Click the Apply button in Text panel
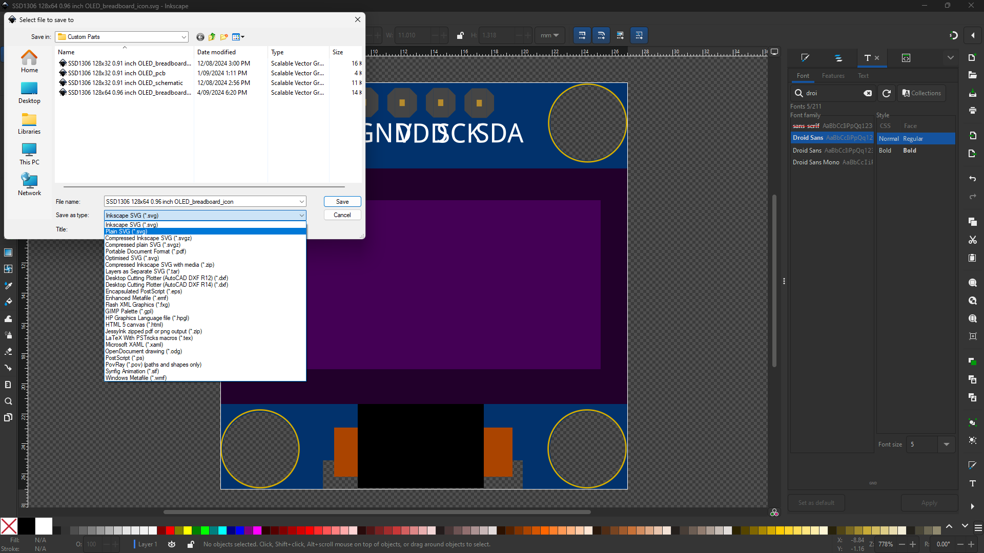984x553 pixels. [x=929, y=503]
